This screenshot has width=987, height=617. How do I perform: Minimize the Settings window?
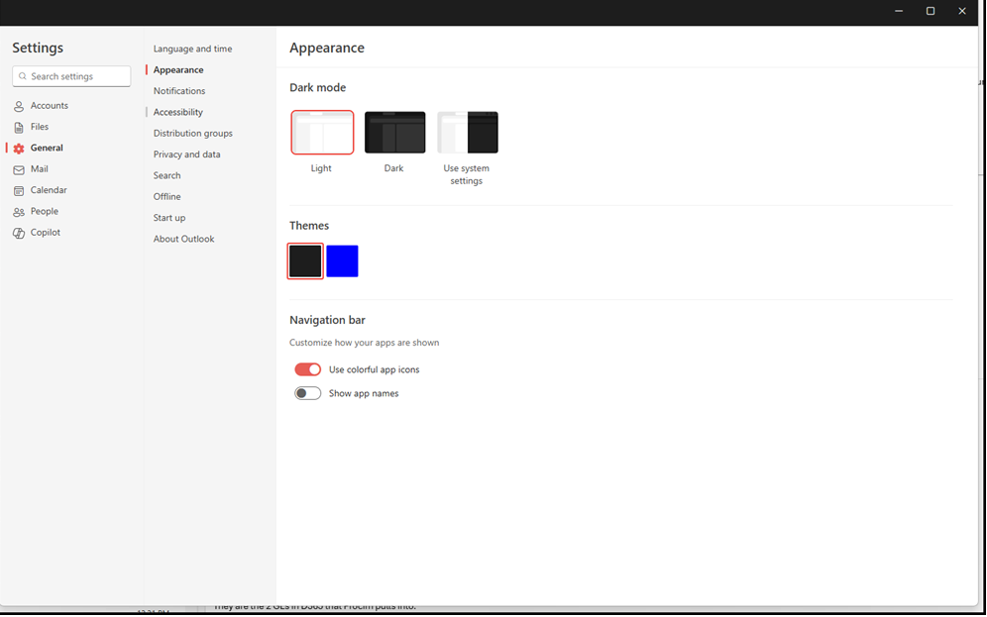coord(899,11)
